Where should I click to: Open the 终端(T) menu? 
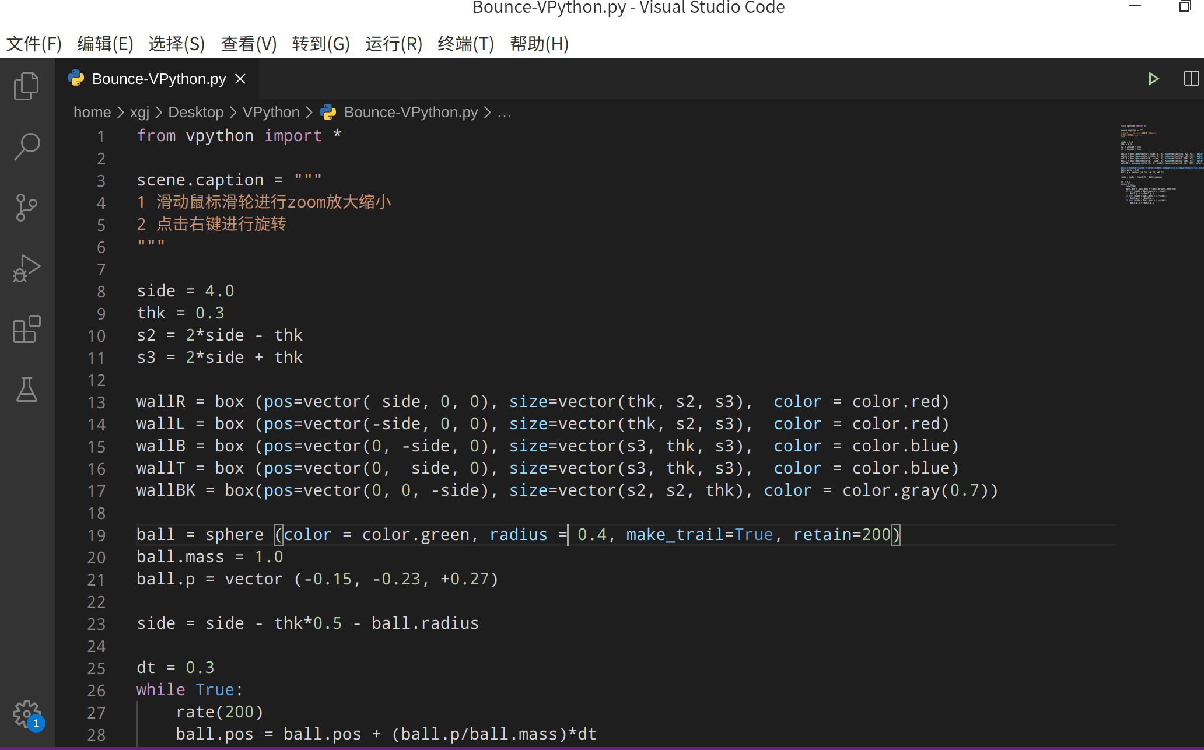point(465,44)
